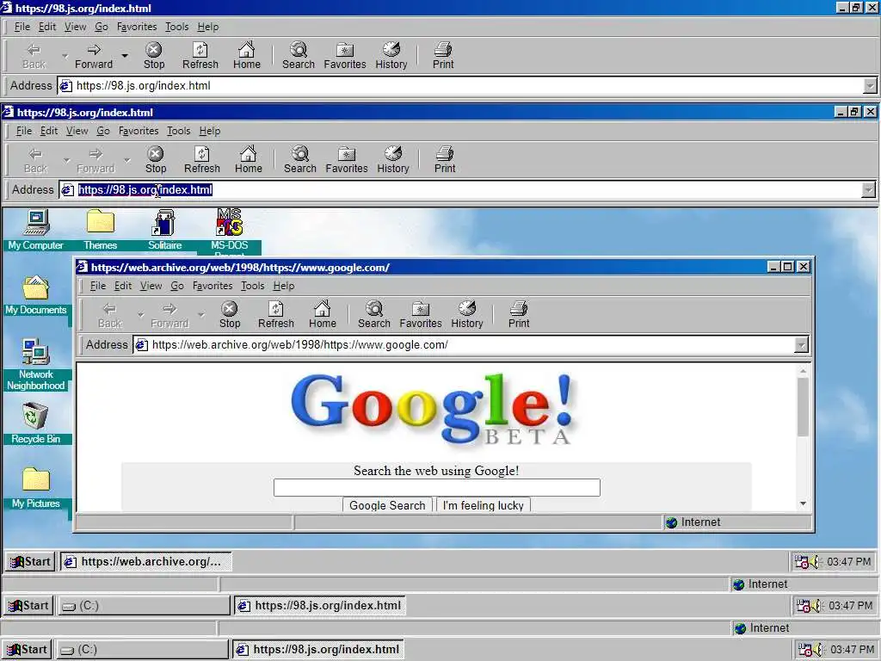Click Refresh in the outermost browser toolbar

[200, 56]
